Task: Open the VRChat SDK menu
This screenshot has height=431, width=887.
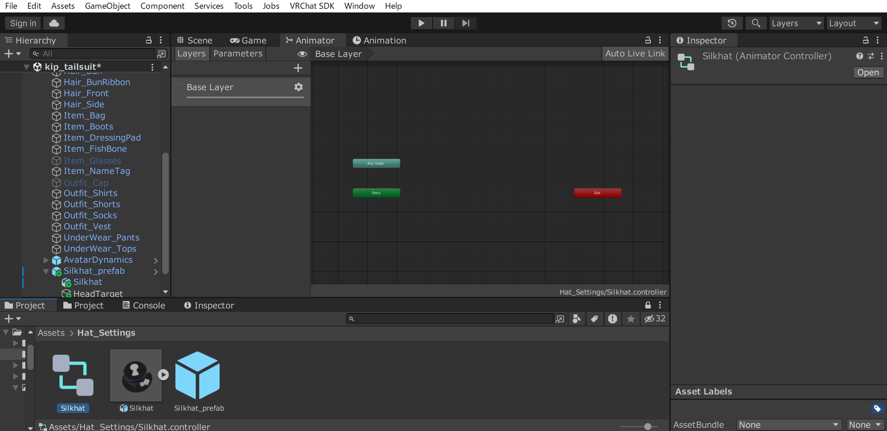Action: 312,6
